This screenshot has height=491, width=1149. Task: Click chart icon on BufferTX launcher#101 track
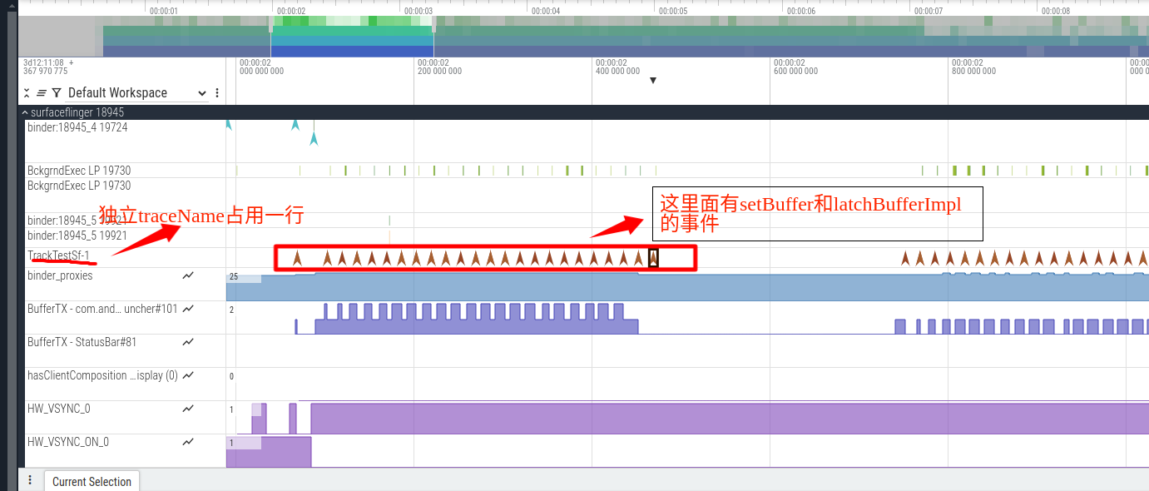tap(188, 309)
